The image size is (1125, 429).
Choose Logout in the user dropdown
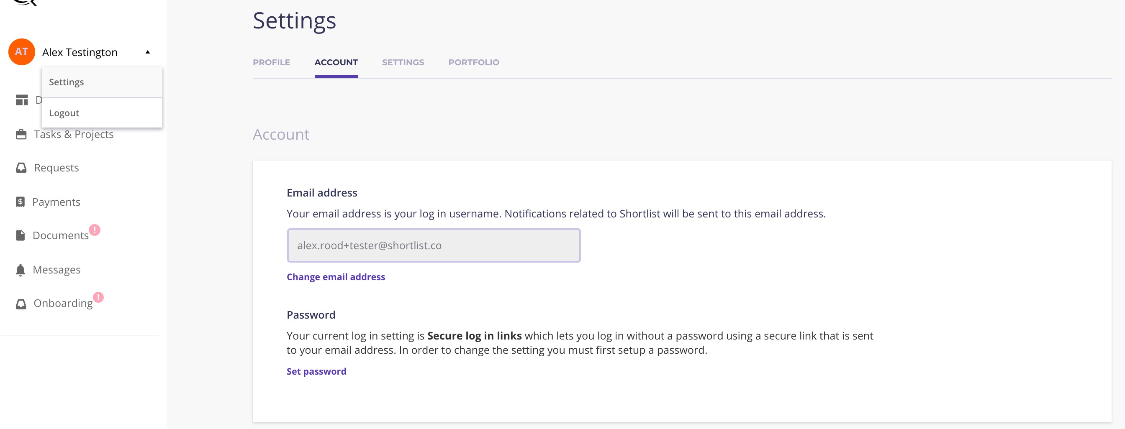102,112
